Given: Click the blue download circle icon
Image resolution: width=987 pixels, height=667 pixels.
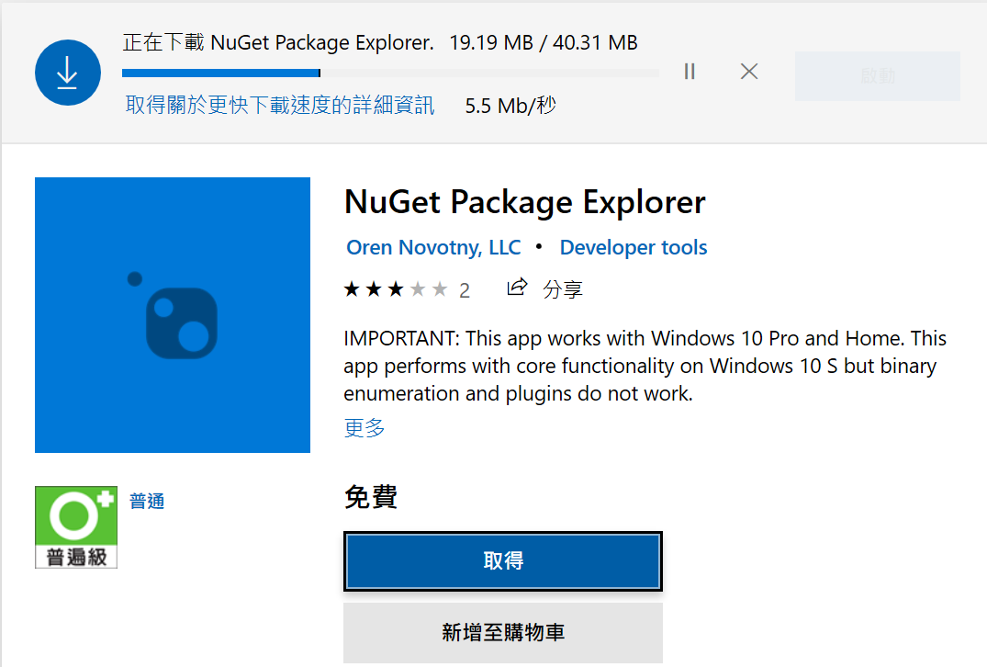Looking at the screenshot, I should (67, 72).
